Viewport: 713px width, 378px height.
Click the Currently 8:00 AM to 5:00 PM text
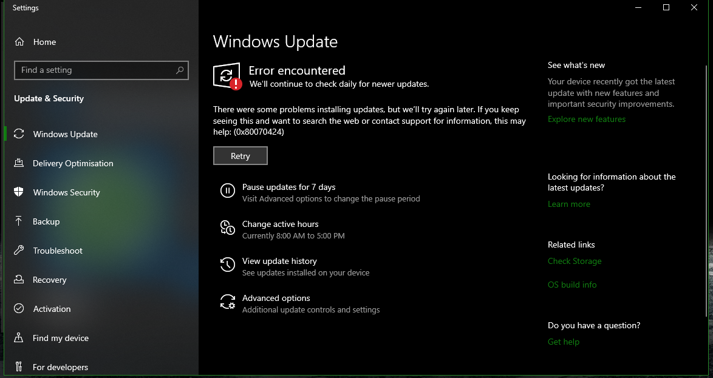click(293, 236)
